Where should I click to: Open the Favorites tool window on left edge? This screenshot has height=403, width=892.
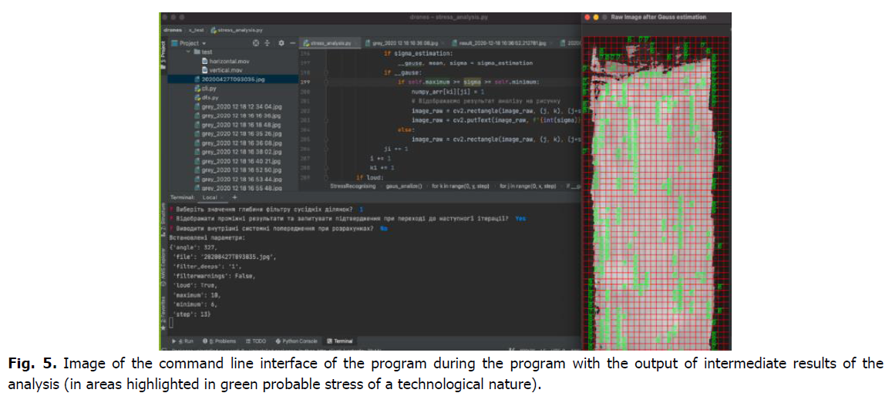pyautogui.click(x=163, y=312)
